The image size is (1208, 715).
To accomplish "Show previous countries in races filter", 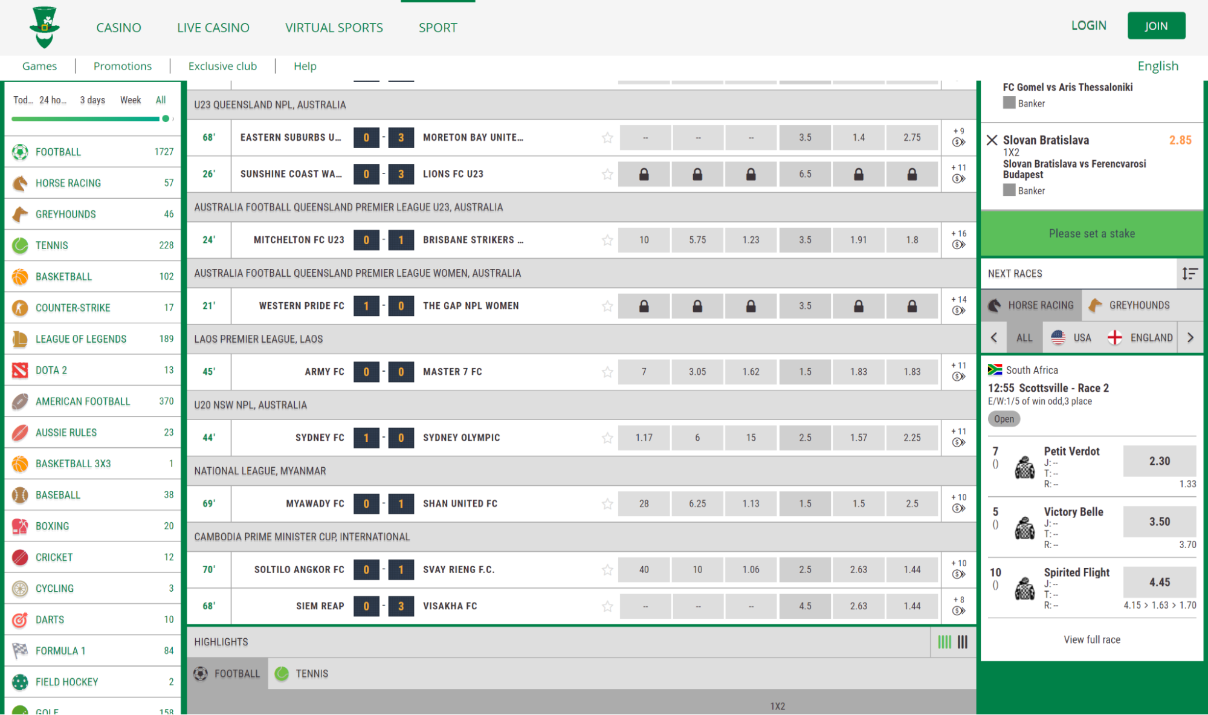I will 994,337.
